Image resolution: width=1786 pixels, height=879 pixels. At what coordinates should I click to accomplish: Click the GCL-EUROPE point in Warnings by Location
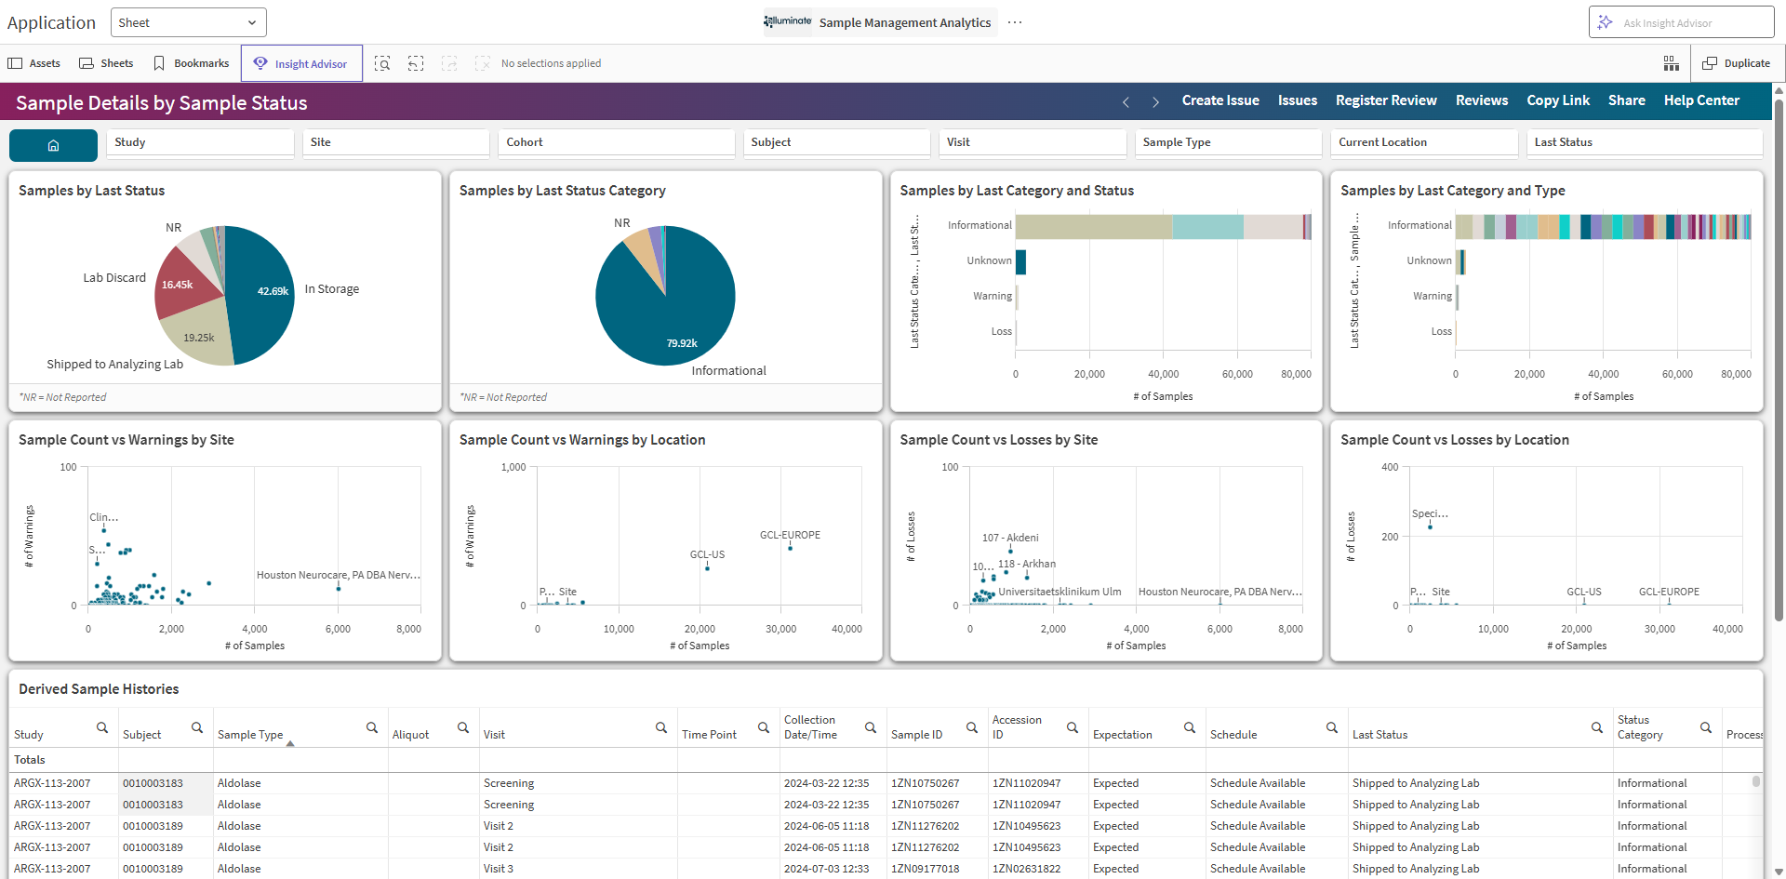pyautogui.click(x=790, y=548)
